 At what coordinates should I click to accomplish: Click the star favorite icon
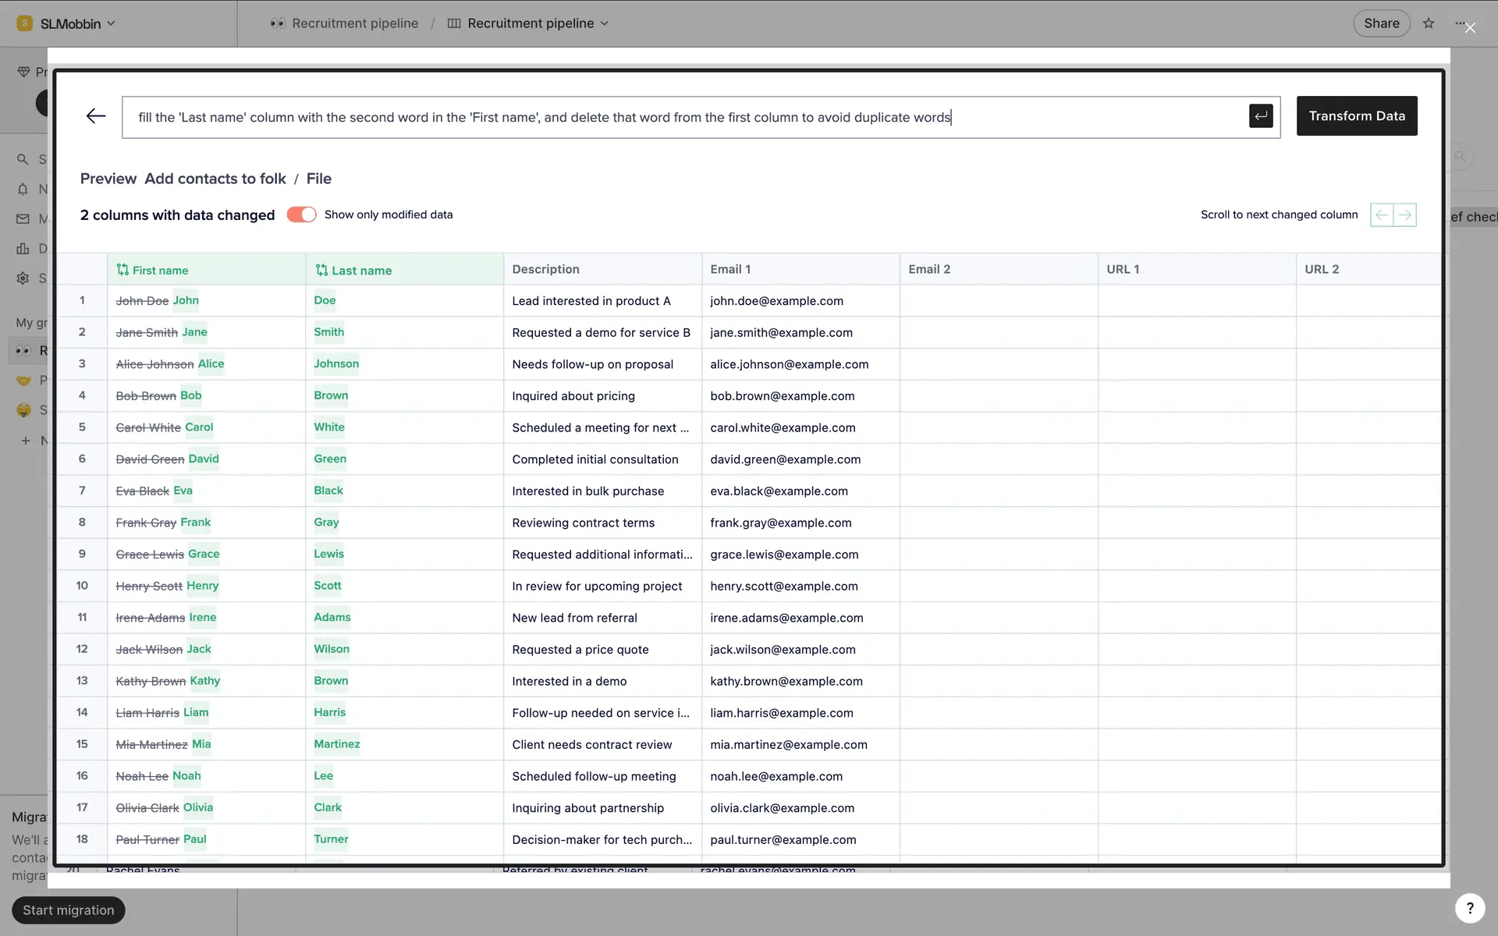coord(1429,23)
